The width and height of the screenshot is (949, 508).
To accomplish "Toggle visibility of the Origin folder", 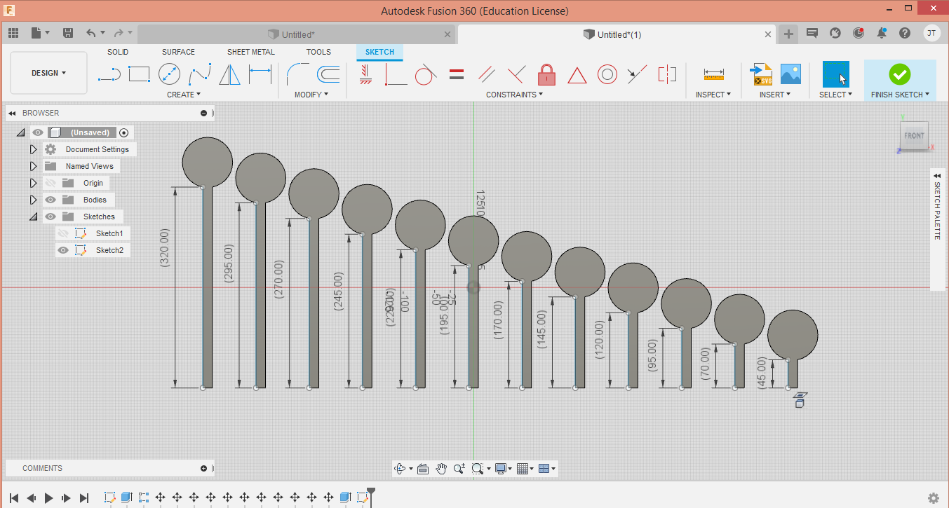I will tap(51, 183).
